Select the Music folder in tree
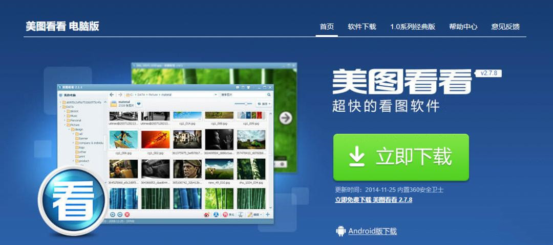The height and width of the screenshot is (245, 553). (72, 116)
